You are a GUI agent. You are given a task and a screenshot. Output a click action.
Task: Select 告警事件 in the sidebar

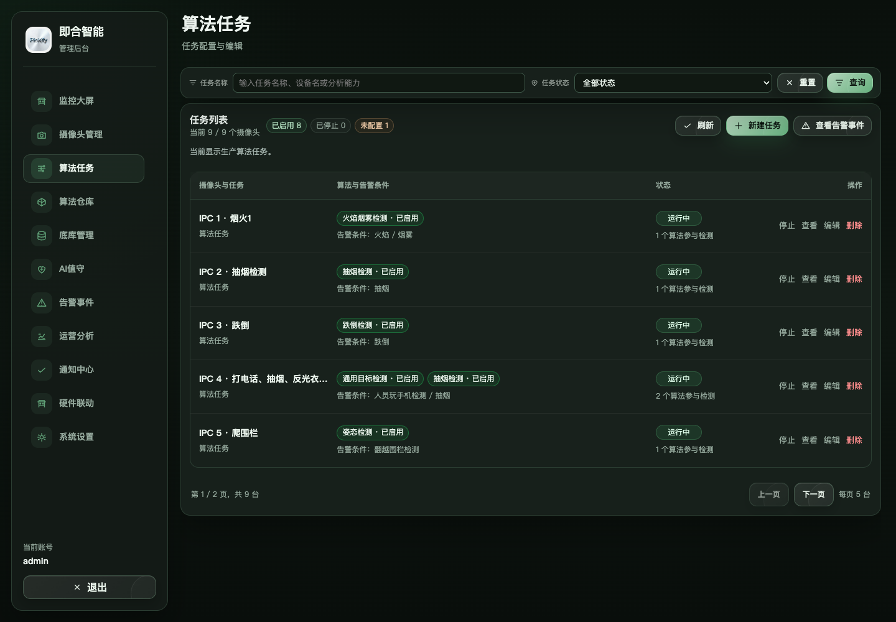83,302
